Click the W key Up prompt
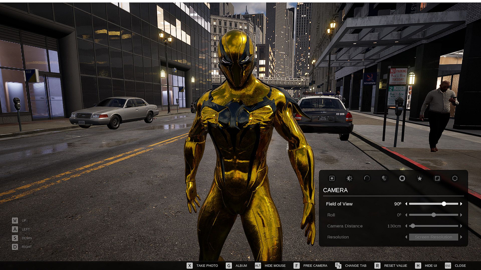 pos(19,220)
